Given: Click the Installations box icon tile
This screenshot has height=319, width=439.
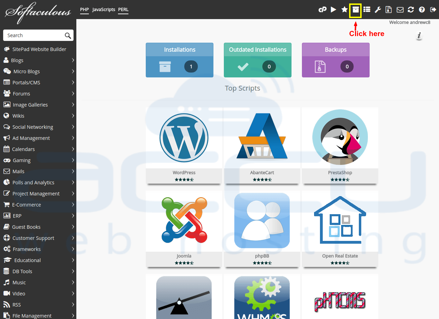Looking at the screenshot, I should (165, 67).
